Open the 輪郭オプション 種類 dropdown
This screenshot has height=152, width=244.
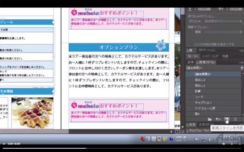coord(223,32)
